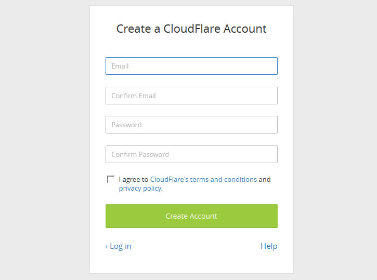Open the privacy policy link
This screenshot has width=377, height=280.
tap(140, 188)
